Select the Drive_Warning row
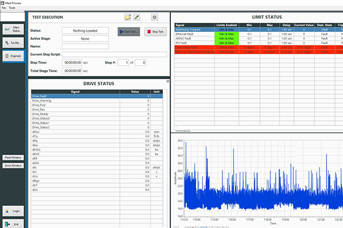Screen dimensions: 343x228 [x=97, y=100]
